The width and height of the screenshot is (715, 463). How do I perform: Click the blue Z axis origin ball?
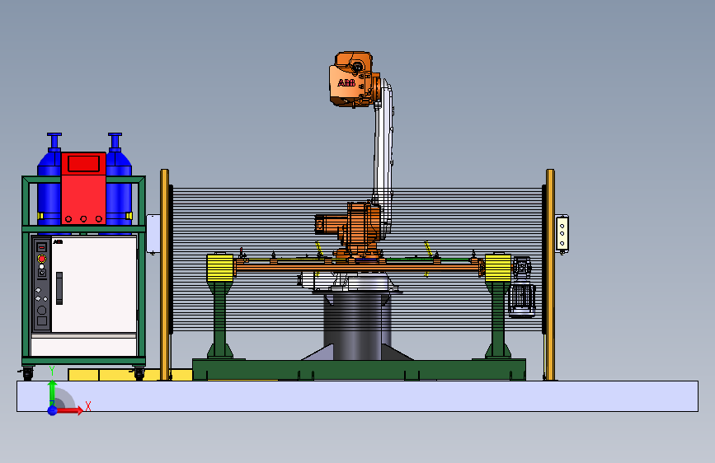click(x=52, y=410)
